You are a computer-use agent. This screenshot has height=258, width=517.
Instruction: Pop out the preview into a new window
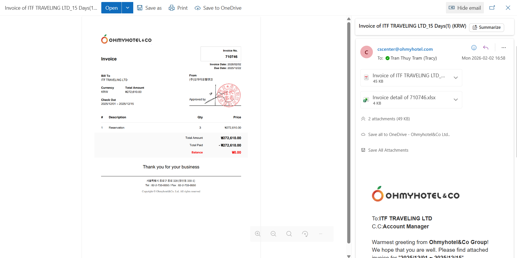point(492,8)
